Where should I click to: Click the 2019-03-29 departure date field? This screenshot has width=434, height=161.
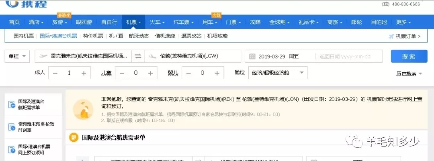coord(279,57)
